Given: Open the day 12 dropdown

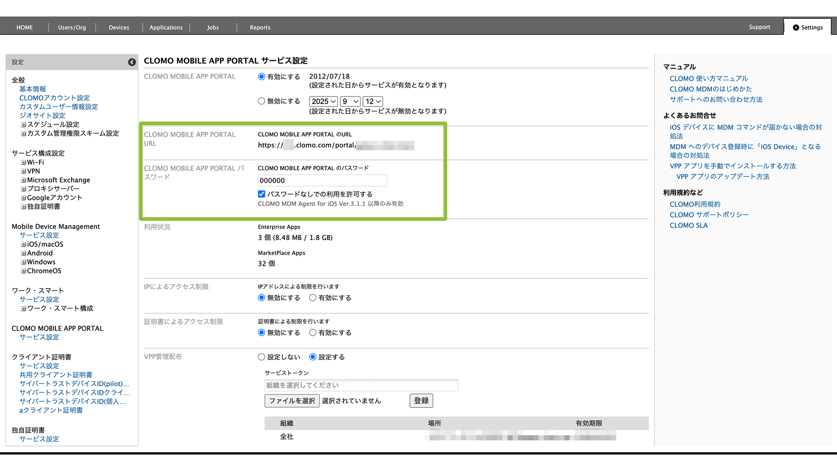Looking at the screenshot, I should pyautogui.click(x=373, y=101).
